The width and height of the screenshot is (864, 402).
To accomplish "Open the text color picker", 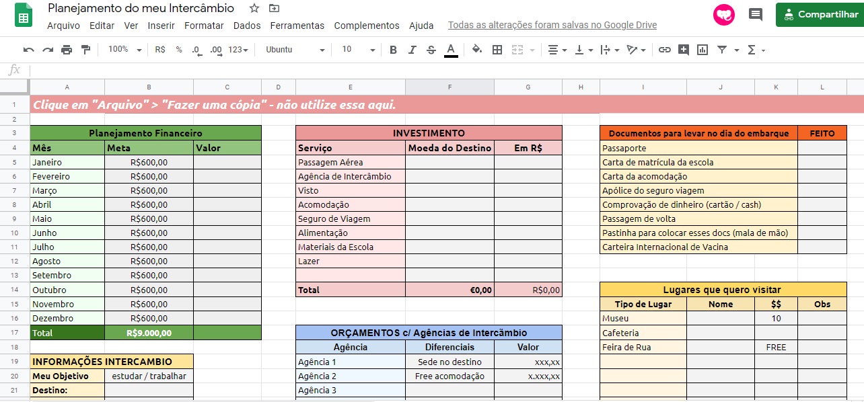I will 449,49.
